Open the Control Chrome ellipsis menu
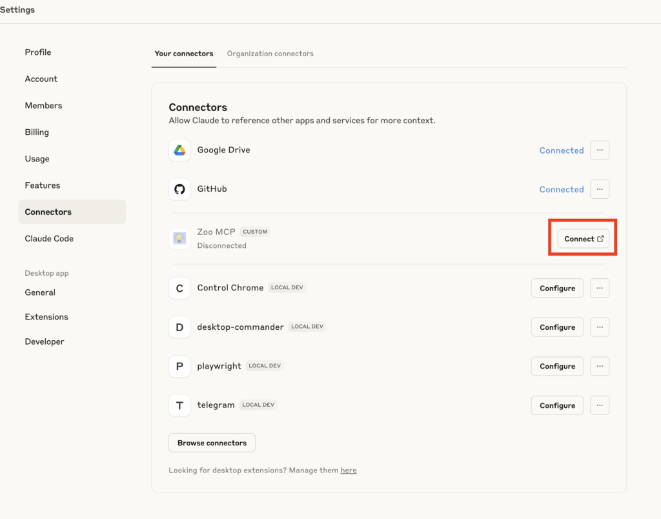Image resolution: width=661 pixels, height=519 pixels. (x=600, y=288)
